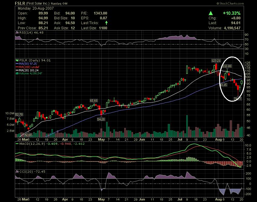Click the 125 price axis label
This screenshot has height=202, width=257.
click(x=248, y=63)
